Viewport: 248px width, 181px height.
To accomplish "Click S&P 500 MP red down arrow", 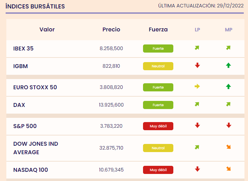I will 229,125.
